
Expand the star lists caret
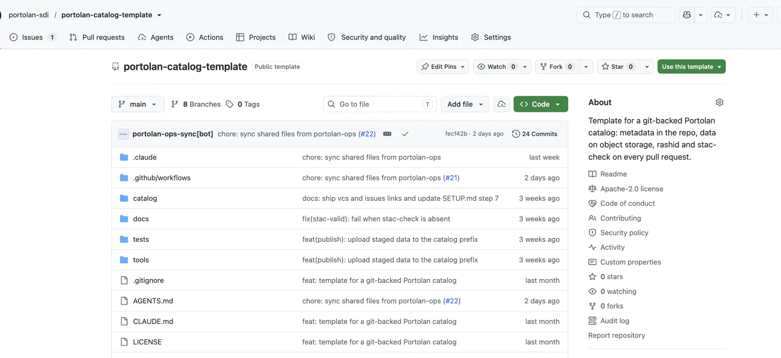point(647,67)
